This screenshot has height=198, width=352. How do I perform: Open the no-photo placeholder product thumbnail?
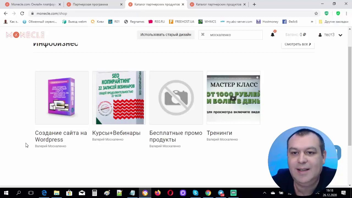coord(176,98)
